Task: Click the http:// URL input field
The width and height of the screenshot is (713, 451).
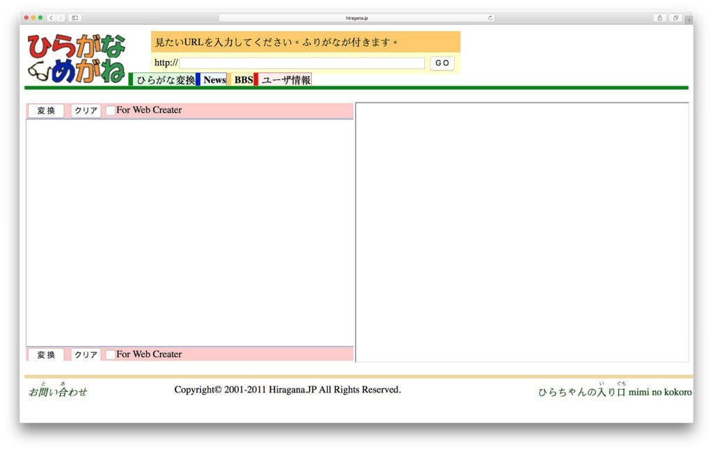Action: (302, 63)
